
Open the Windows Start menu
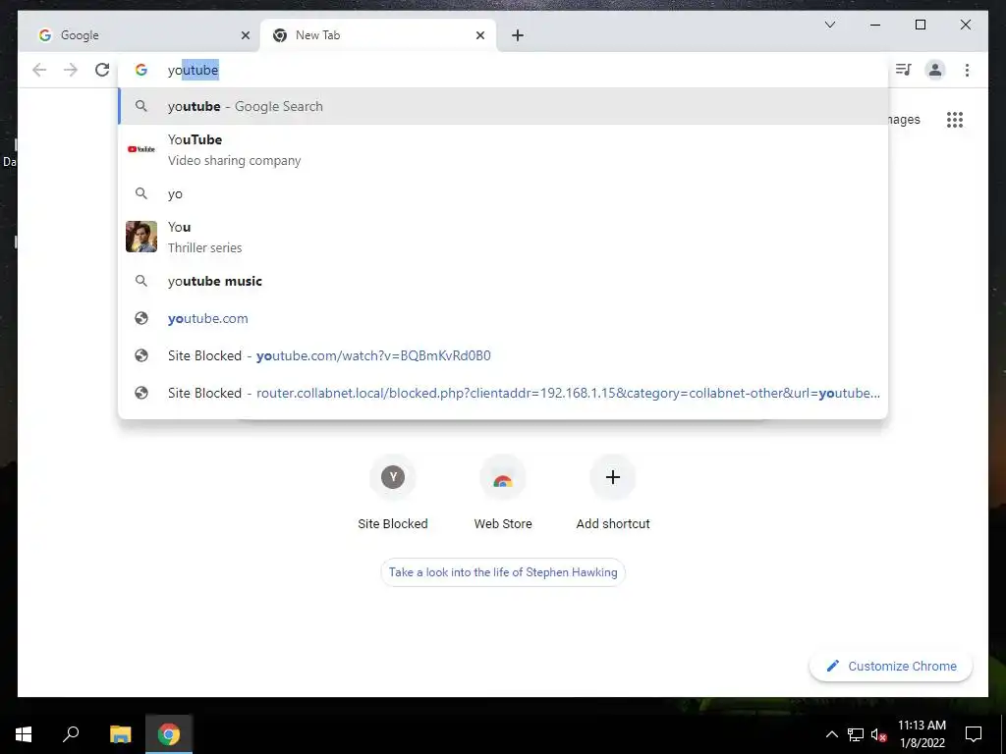click(x=24, y=734)
